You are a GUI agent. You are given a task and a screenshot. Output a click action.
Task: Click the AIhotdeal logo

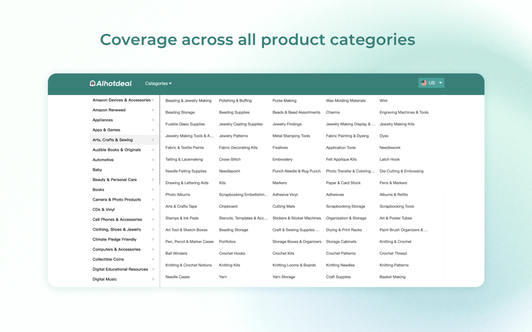(110, 84)
